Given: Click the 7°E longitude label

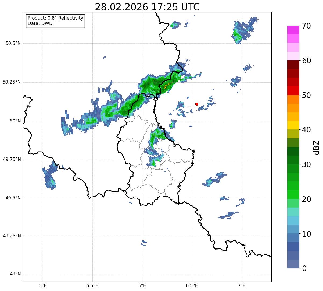Looking at the screenshot, I should tap(242, 286).
